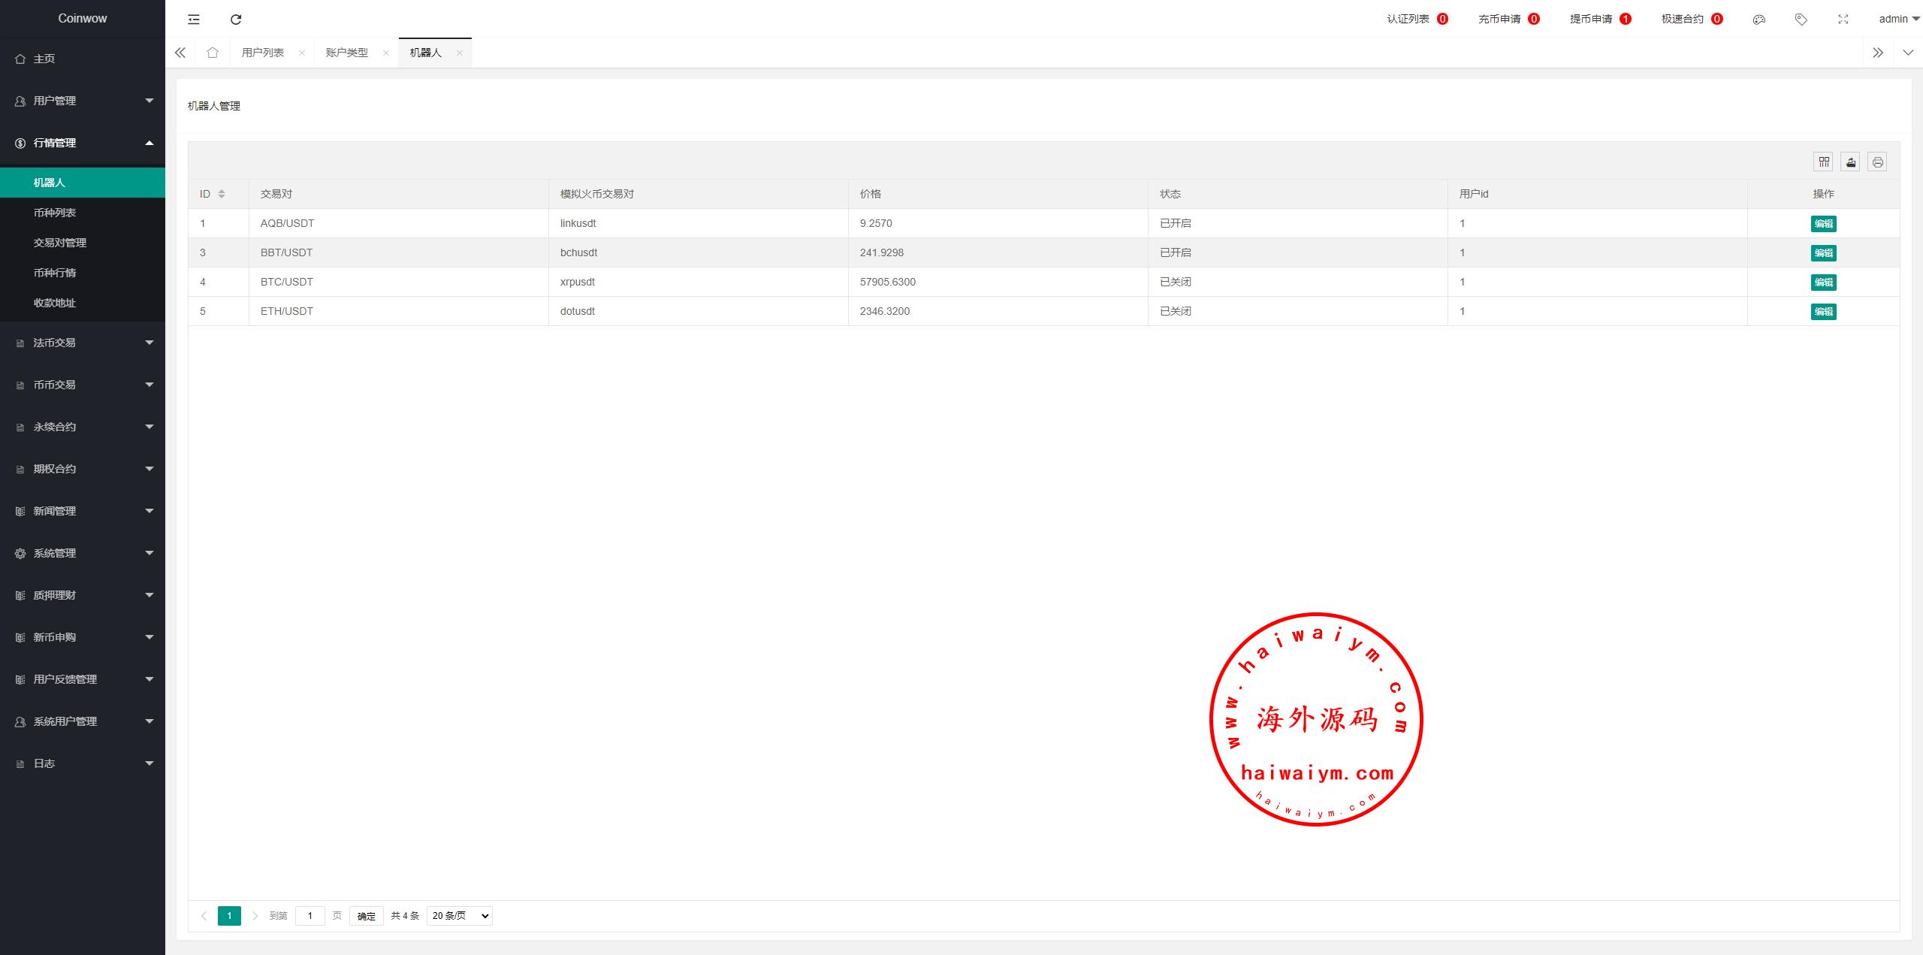Click 编辑 button for AQB/USDT row
Image resolution: width=1923 pixels, height=955 pixels.
coord(1823,223)
